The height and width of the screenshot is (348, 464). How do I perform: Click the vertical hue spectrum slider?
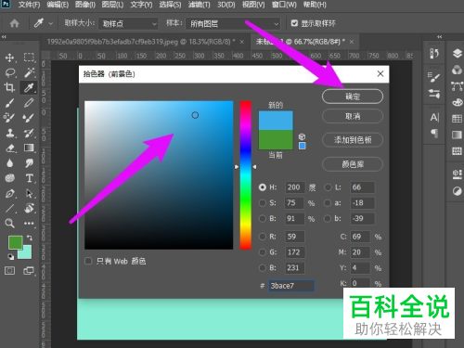pyautogui.click(x=246, y=174)
